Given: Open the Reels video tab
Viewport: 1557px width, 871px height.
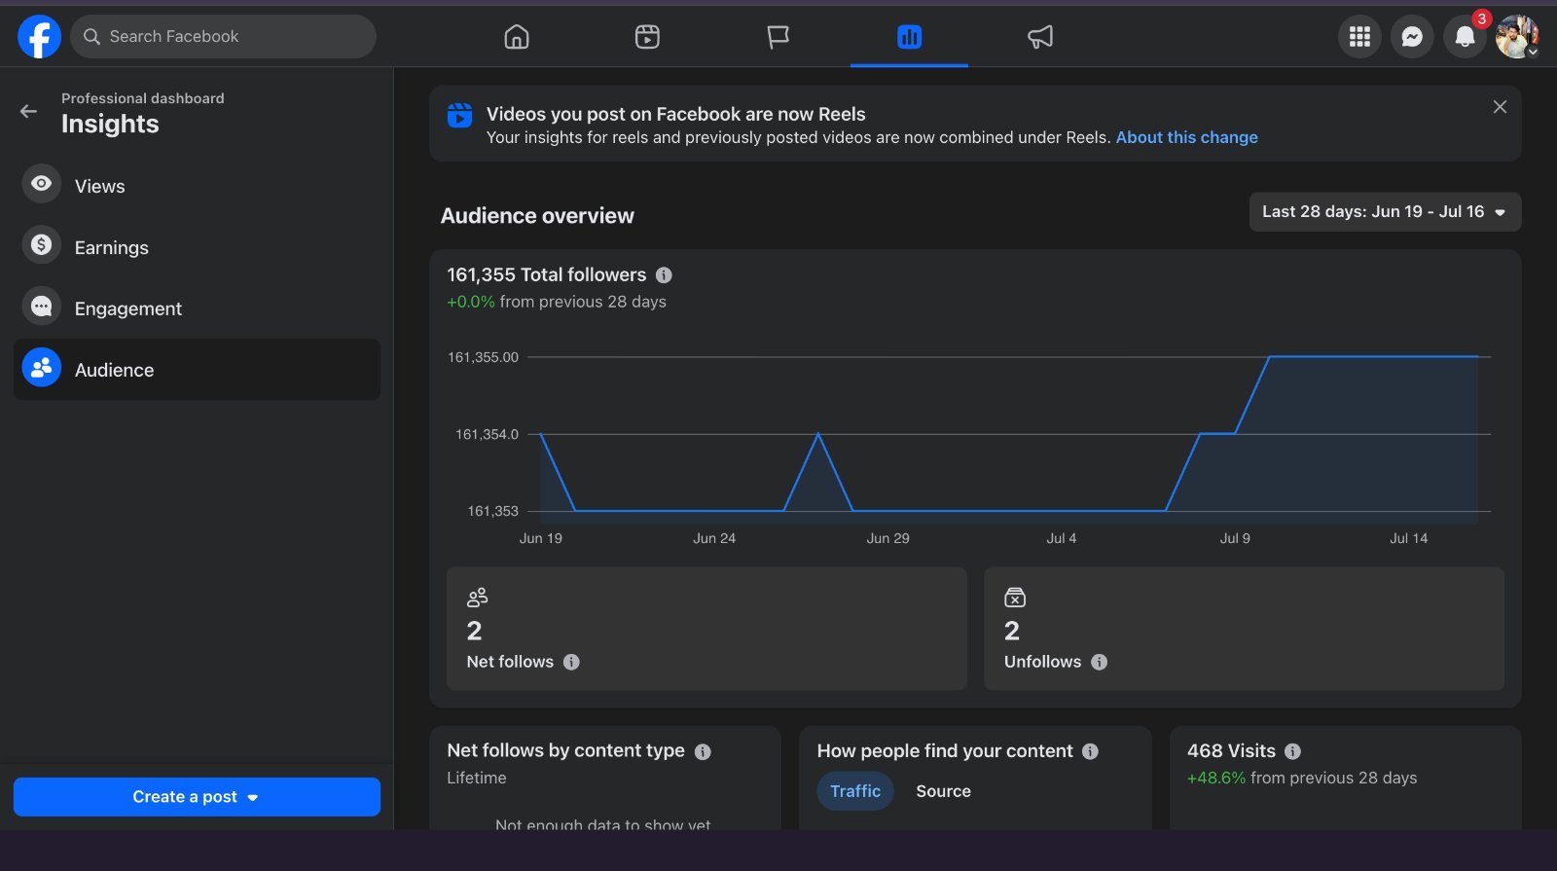Looking at the screenshot, I should (647, 37).
